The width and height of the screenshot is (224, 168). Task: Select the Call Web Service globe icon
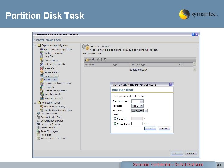coord(38,114)
